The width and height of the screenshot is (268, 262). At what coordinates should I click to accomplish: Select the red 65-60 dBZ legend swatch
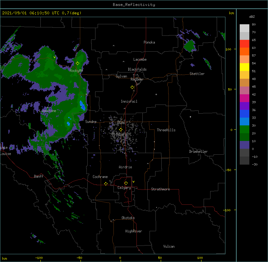coord(244,44)
